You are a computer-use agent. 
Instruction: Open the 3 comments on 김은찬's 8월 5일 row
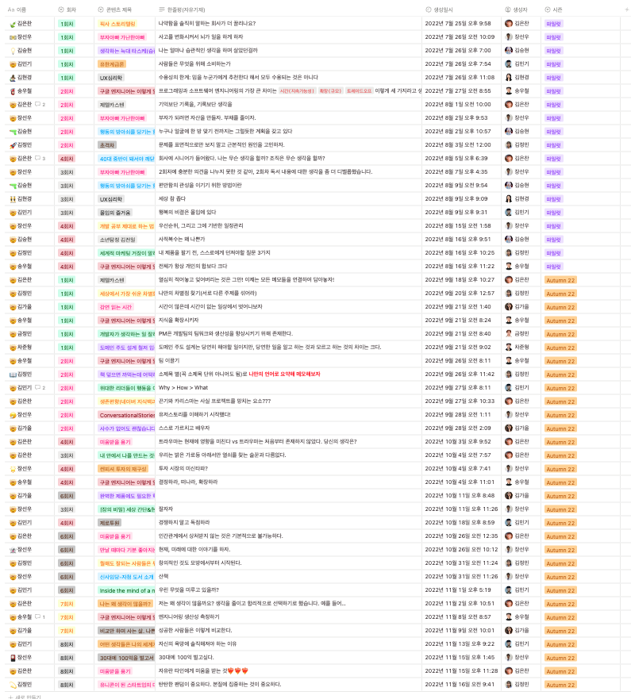(40, 158)
